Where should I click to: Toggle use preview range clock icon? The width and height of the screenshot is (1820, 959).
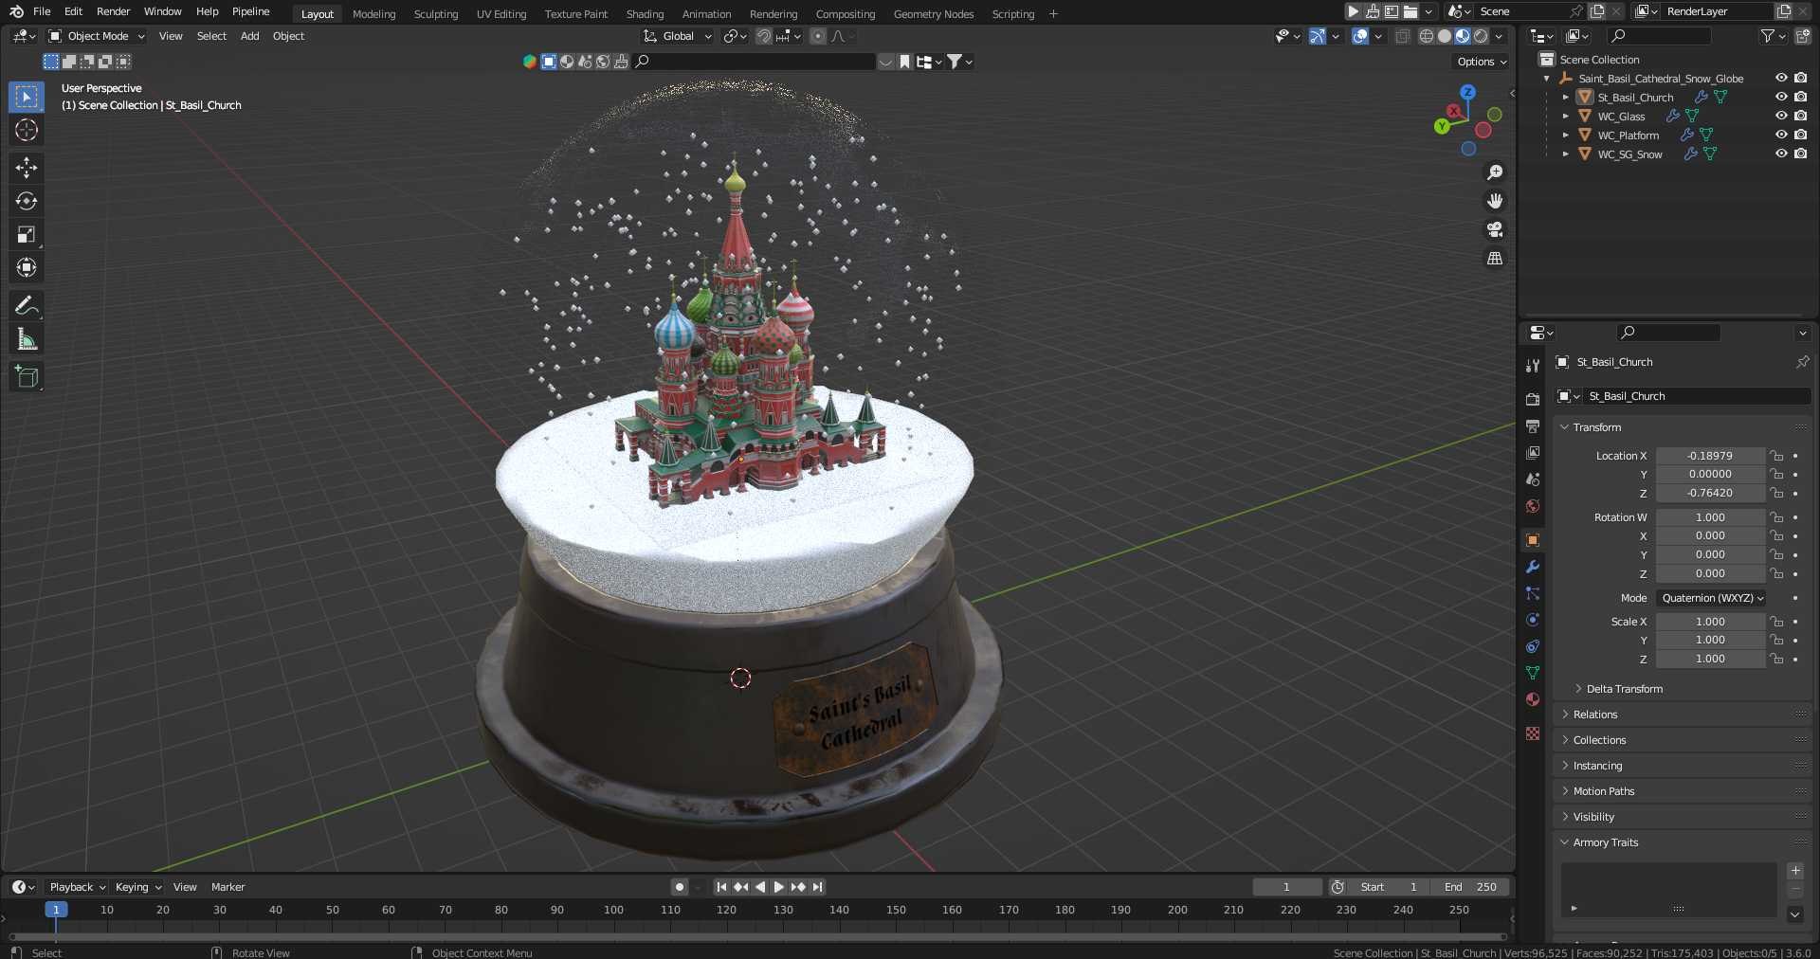(1338, 887)
